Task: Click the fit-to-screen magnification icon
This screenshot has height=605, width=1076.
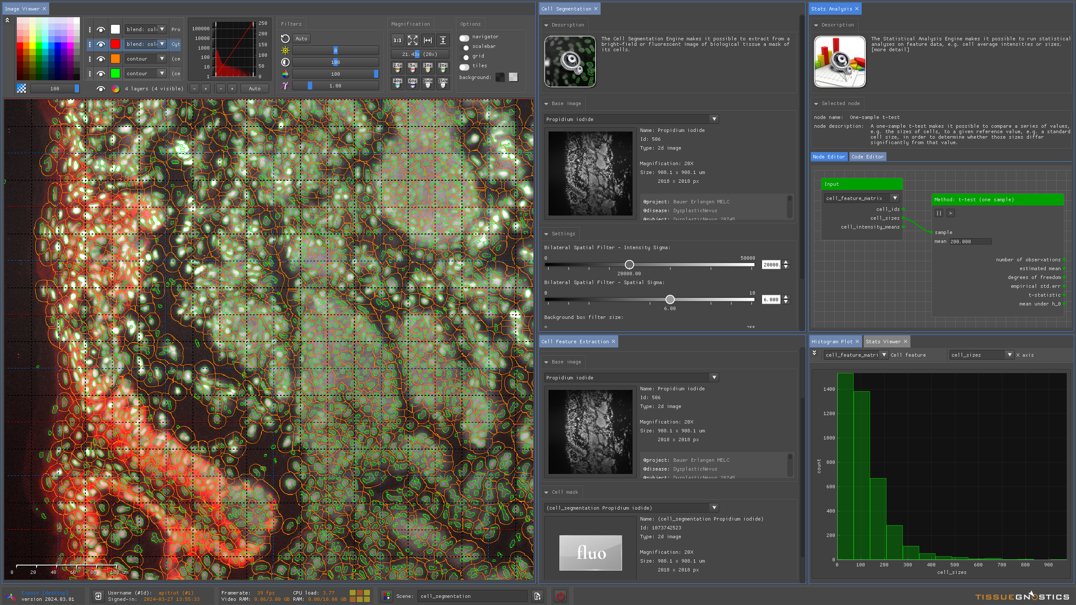Action: (x=412, y=40)
